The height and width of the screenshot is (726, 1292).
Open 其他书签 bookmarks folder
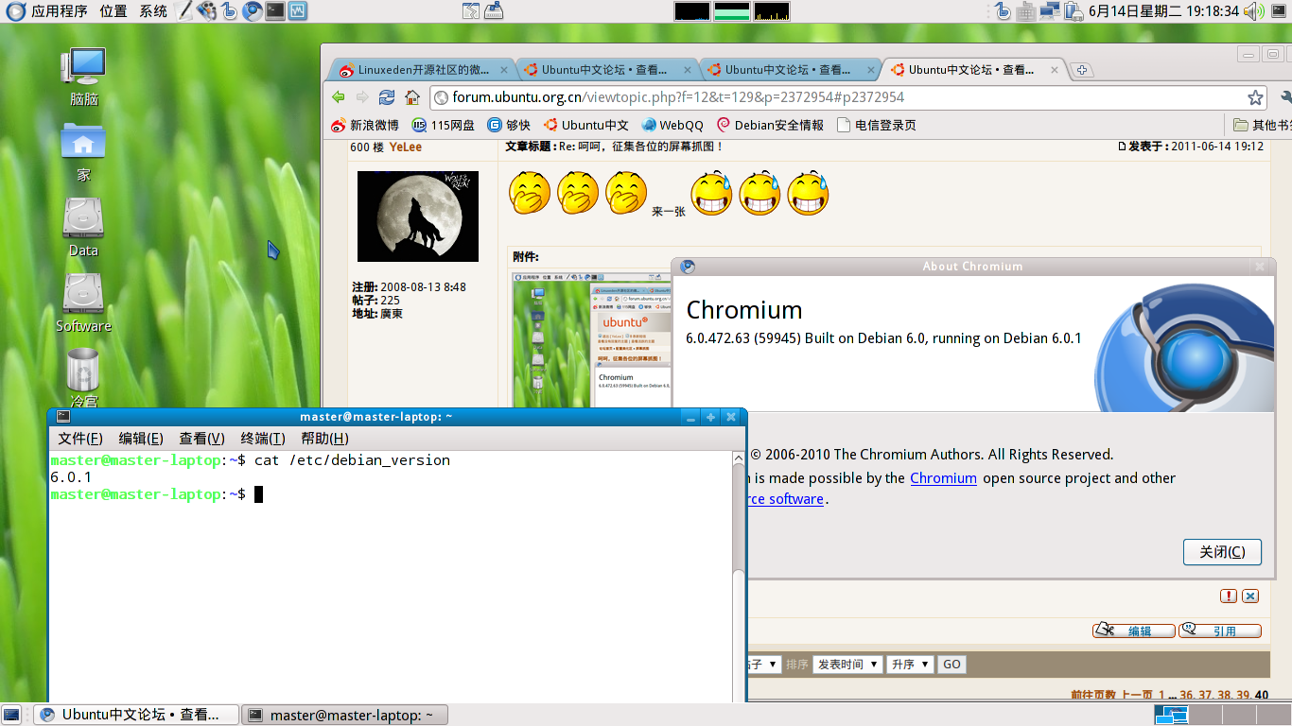coord(1263,125)
